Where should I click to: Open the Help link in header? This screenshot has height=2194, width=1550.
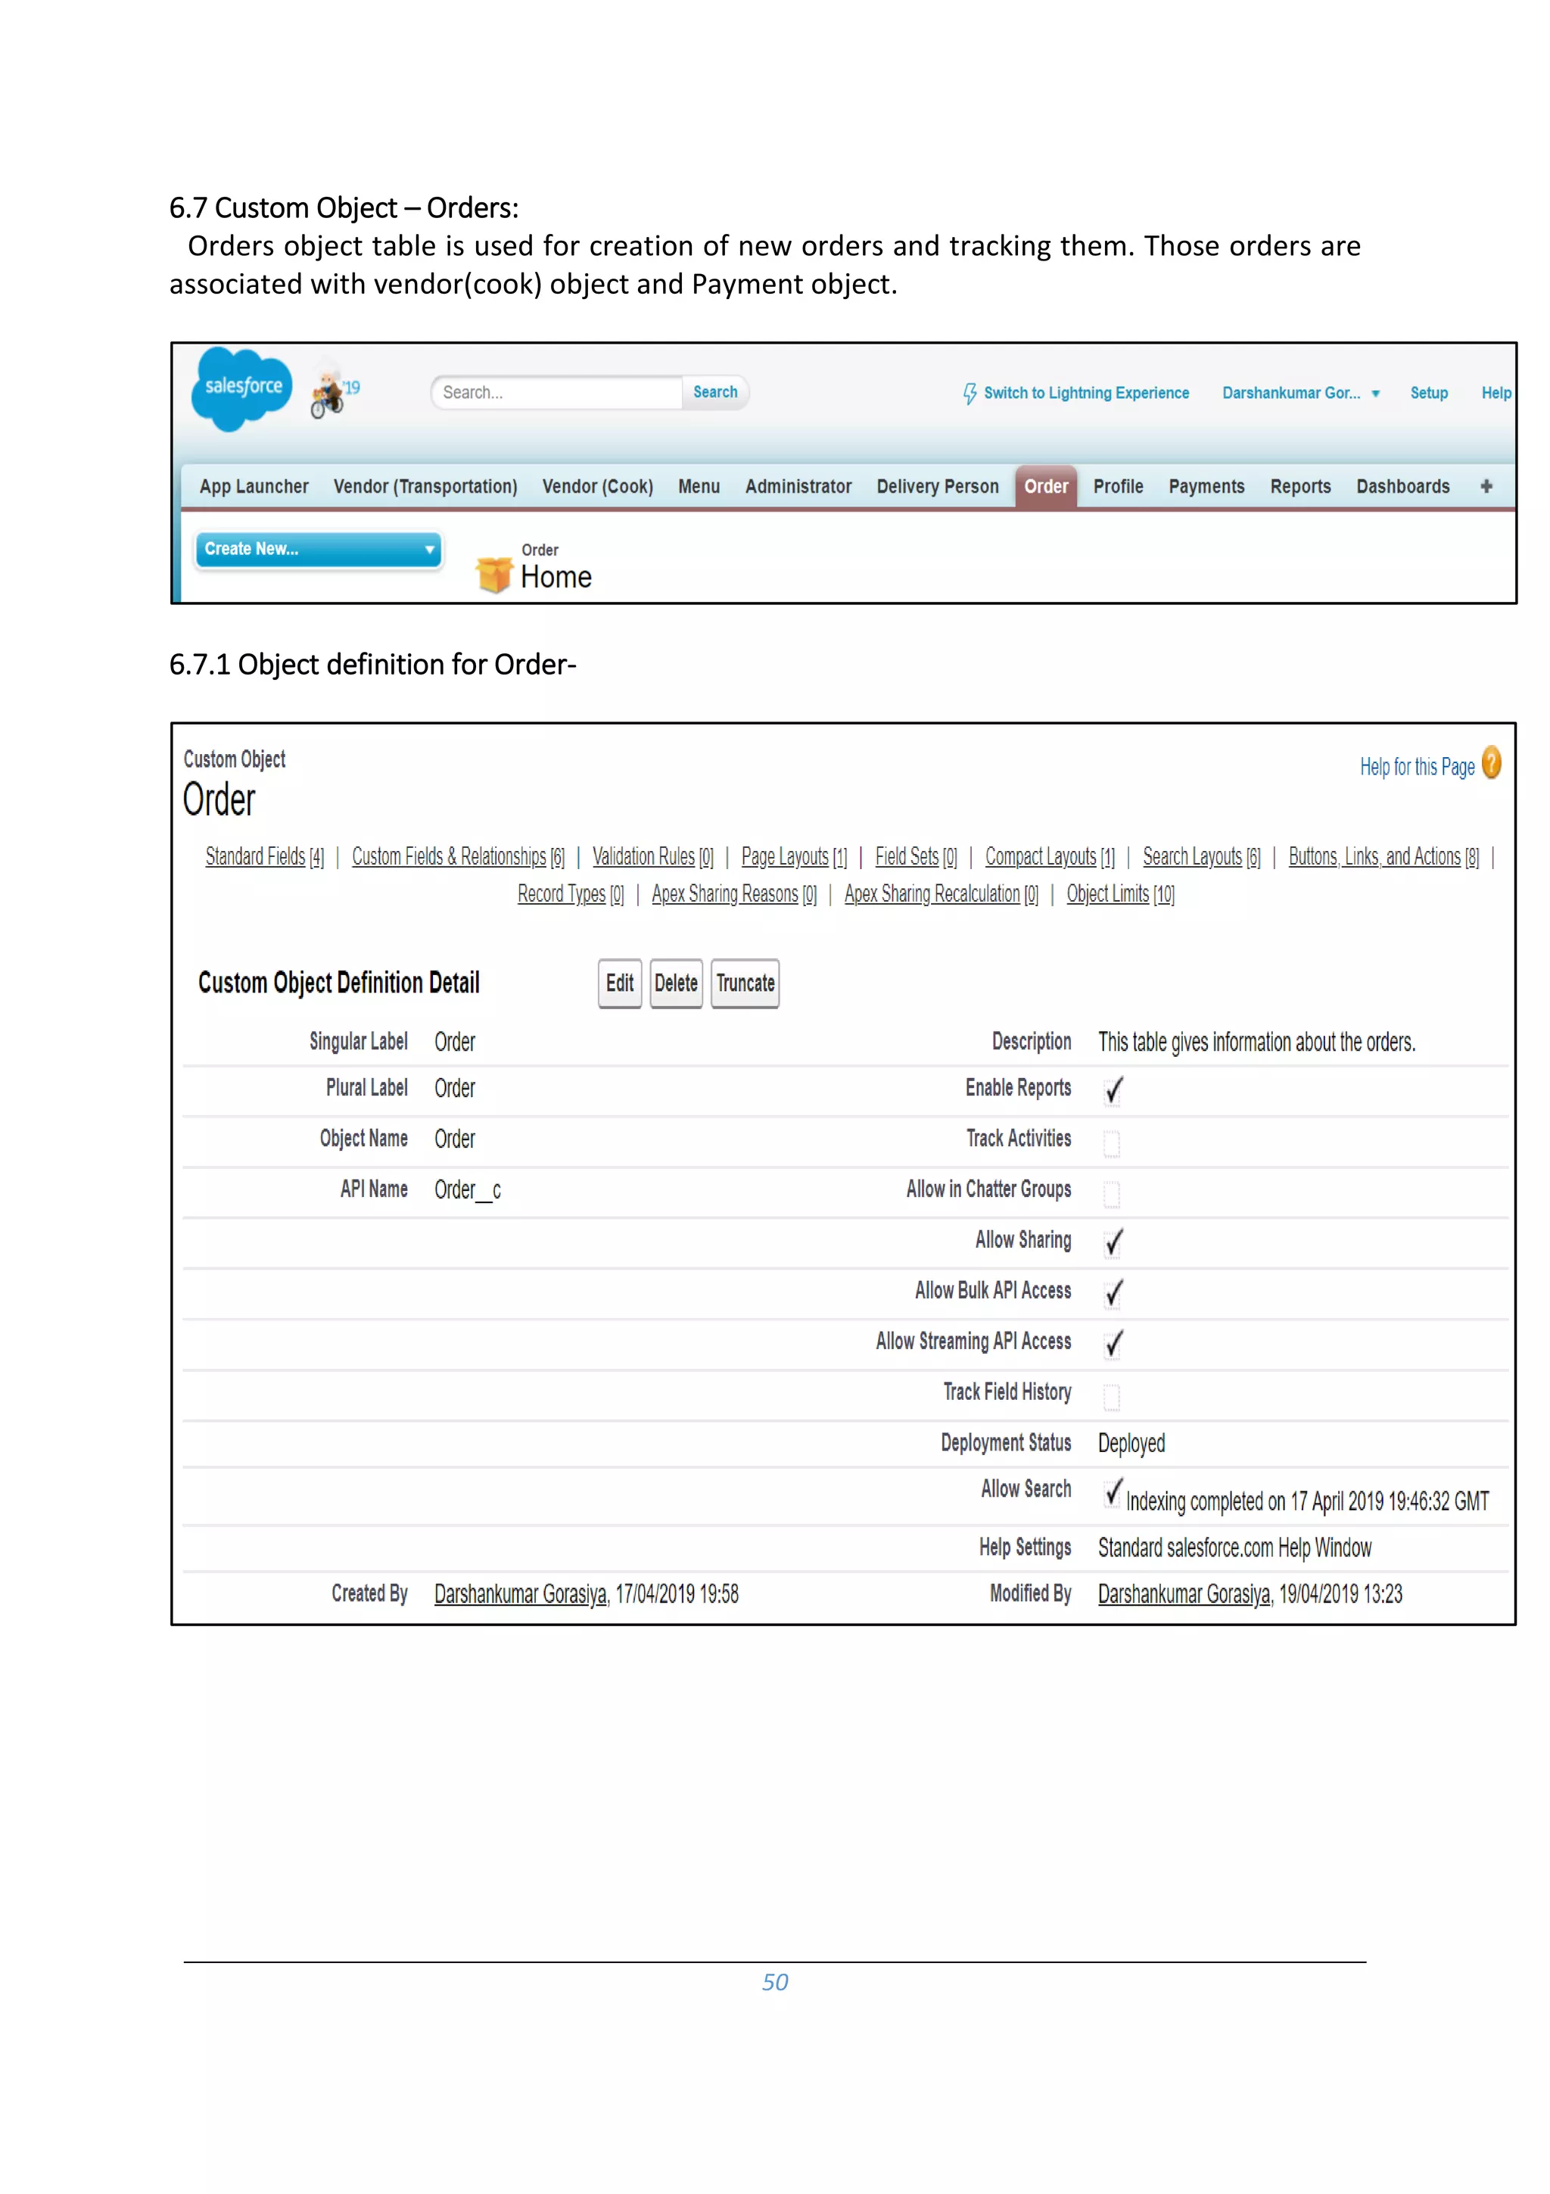[1496, 393]
